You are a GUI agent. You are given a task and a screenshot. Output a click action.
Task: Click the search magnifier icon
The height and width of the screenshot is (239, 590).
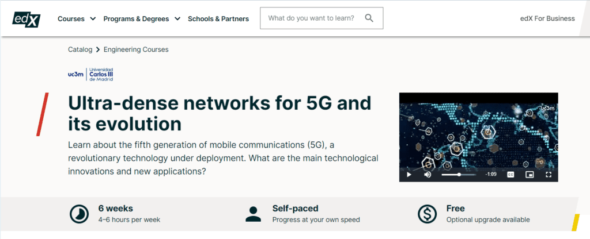tap(369, 18)
